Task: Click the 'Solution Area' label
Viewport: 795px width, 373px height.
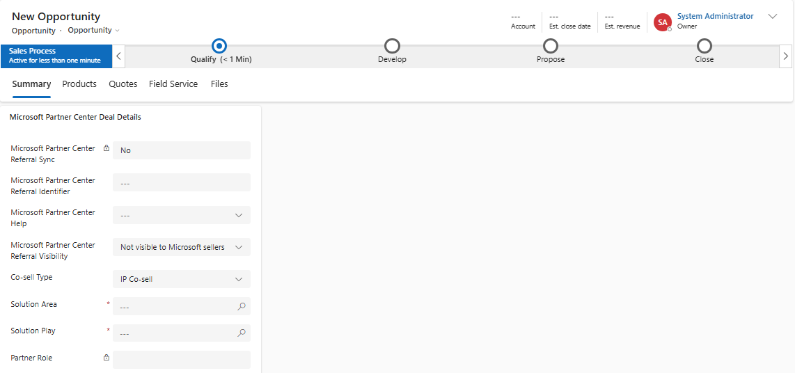Action: tap(34, 304)
